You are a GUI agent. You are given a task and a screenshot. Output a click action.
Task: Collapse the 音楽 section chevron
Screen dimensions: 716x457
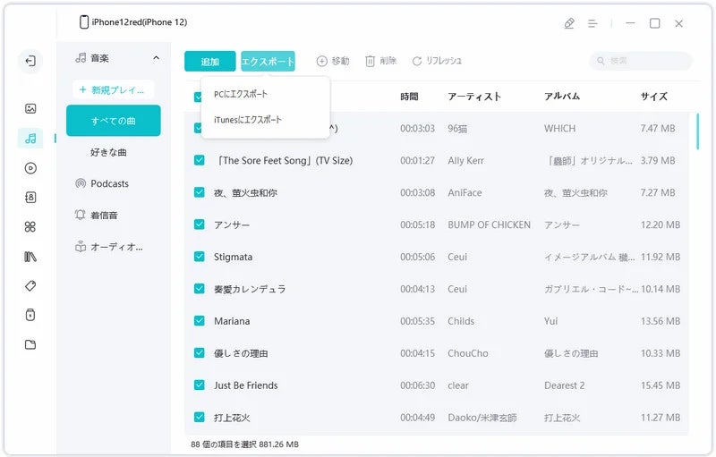tap(156, 58)
